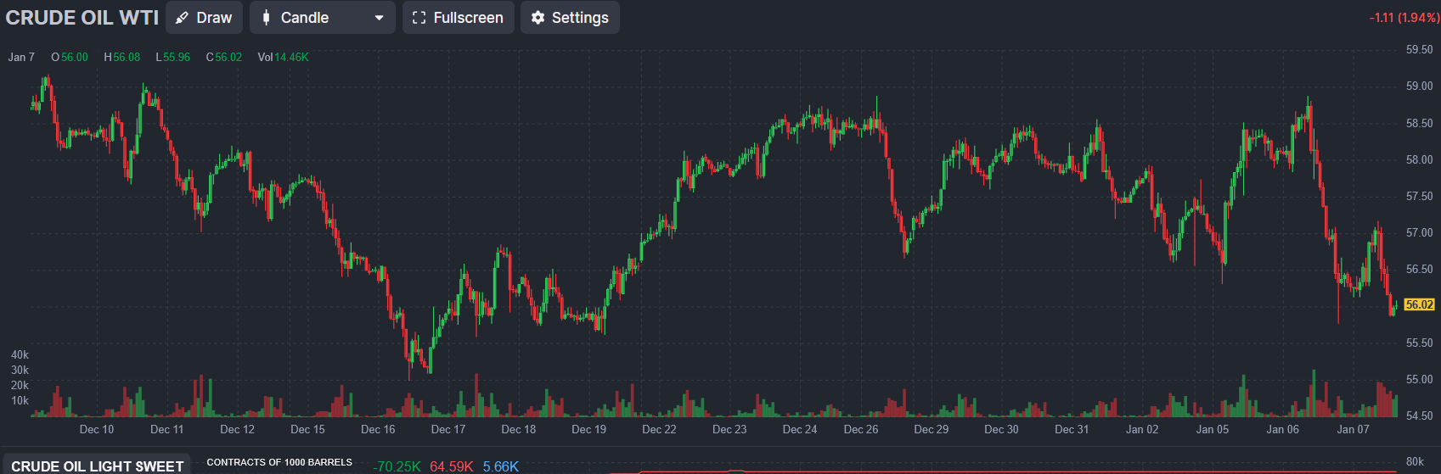Click the Jan 05 date on time axis
Image resolution: width=1441 pixels, height=474 pixels.
tap(1212, 429)
